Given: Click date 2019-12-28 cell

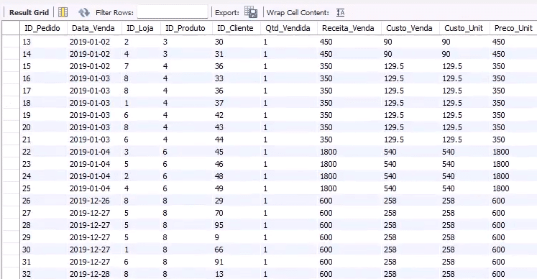Looking at the screenshot, I should pyautogui.click(x=90, y=274).
